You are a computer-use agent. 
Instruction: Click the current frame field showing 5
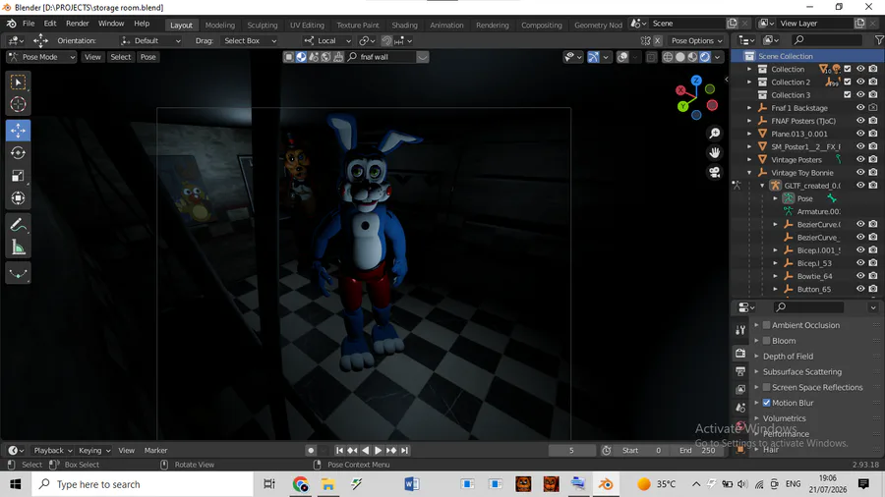tap(571, 450)
